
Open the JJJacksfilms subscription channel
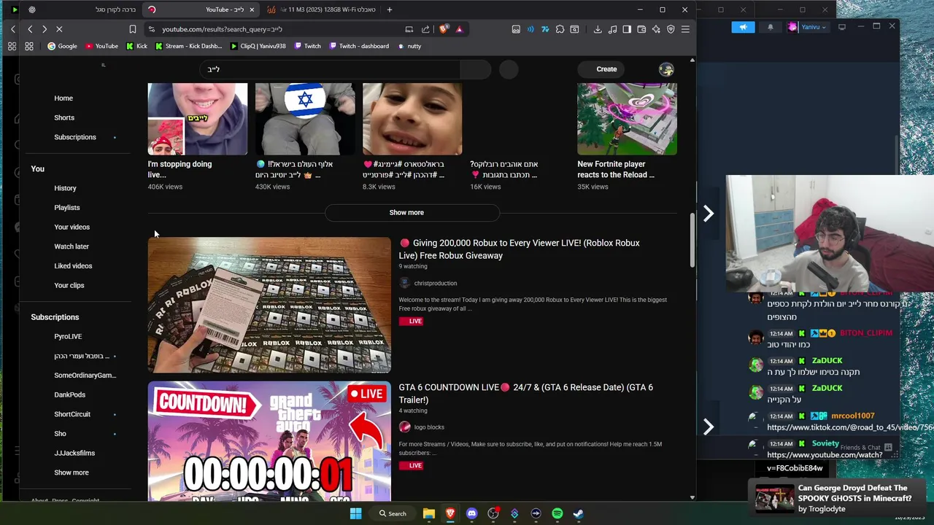click(x=74, y=454)
